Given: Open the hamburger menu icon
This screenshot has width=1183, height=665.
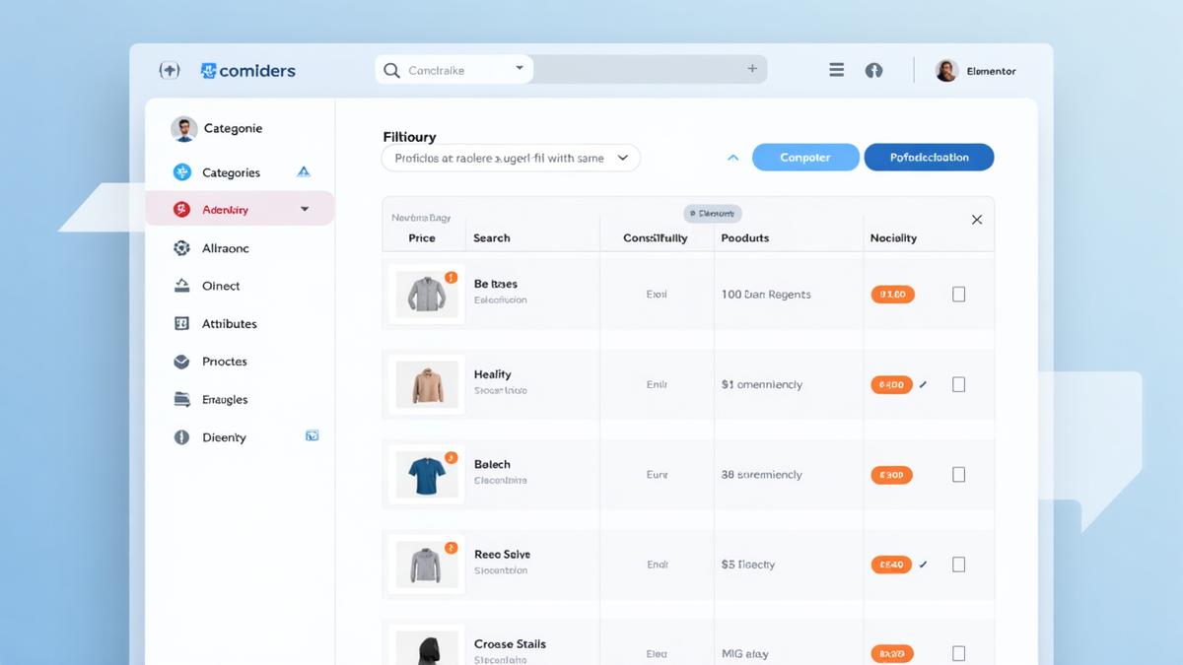Looking at the screenshot, I should pos(836,70).
